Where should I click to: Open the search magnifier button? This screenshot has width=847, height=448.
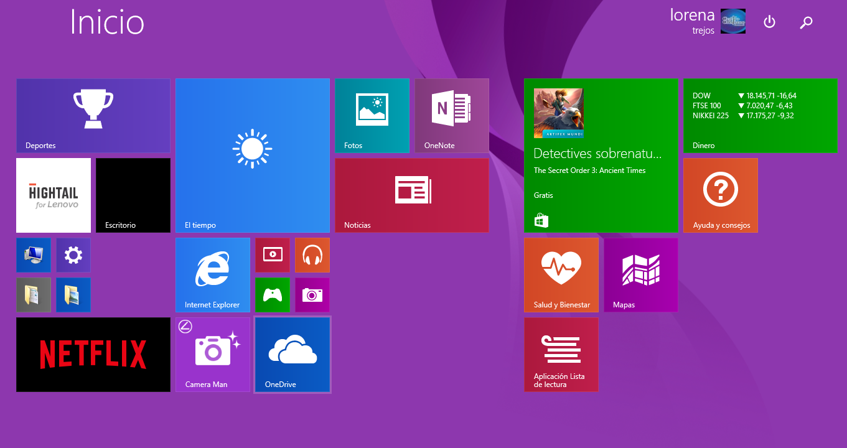click(x=807, y=22)
